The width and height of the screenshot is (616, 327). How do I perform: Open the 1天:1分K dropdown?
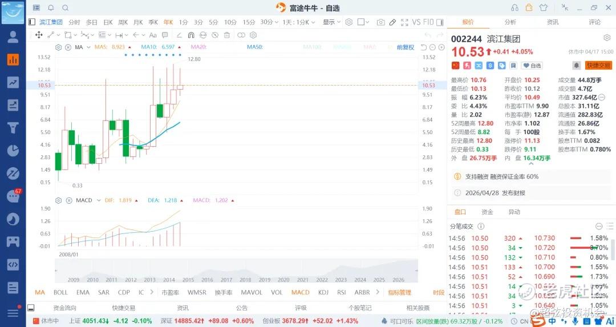299,22
